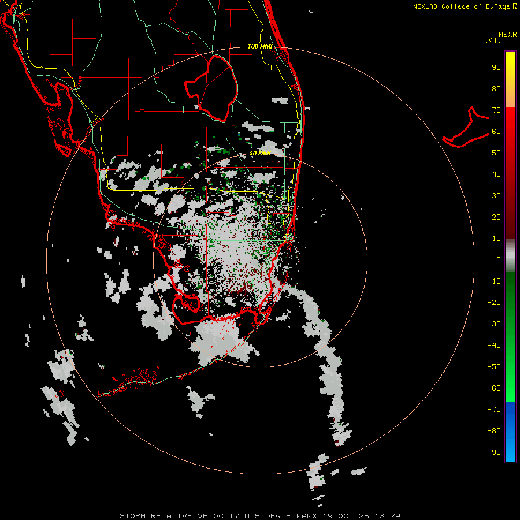Viewport: 520px width, 520px height.
Task: Click the 60 value on the velocity scale
Action: coord(496,131)
